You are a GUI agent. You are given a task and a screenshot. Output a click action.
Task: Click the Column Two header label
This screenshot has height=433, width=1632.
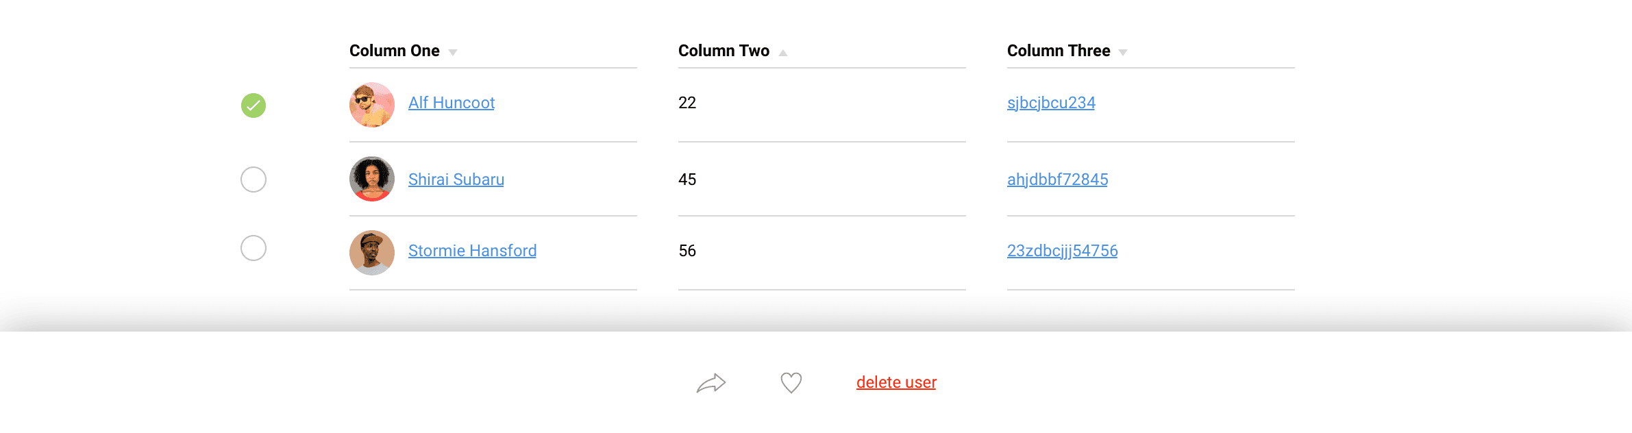(724, 51)
